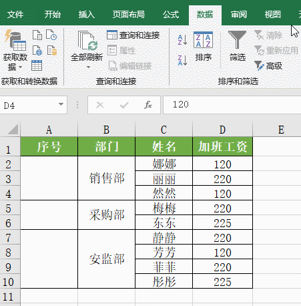This screenshot has width=301, height=306.
Task: Switch to the Formulas (公式) tab
Action: point(171,15)
